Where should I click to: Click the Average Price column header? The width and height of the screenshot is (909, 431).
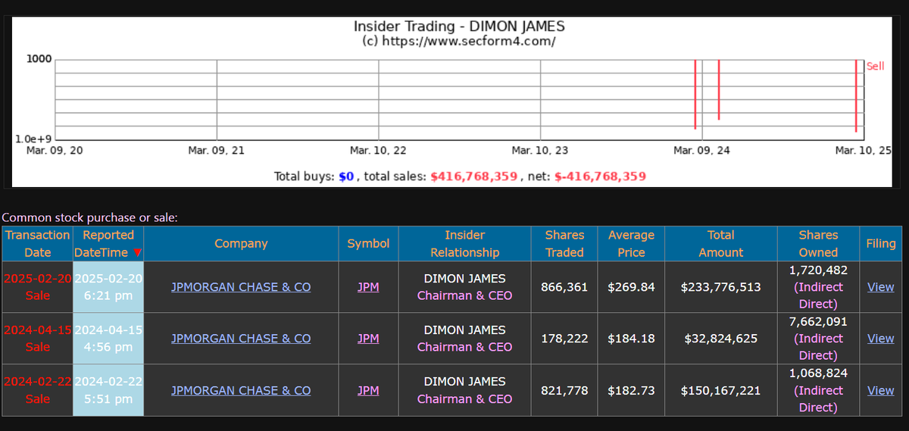click(631, 244)
